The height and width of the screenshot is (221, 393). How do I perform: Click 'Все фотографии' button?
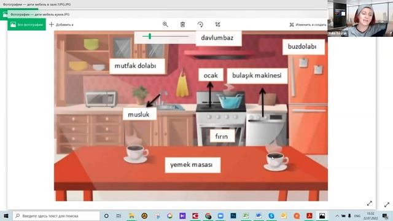26,25
